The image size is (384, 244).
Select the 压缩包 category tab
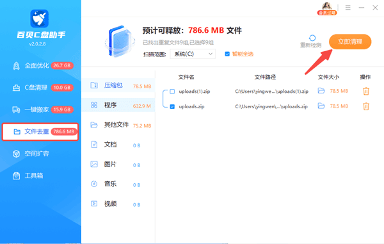point(118,86)
